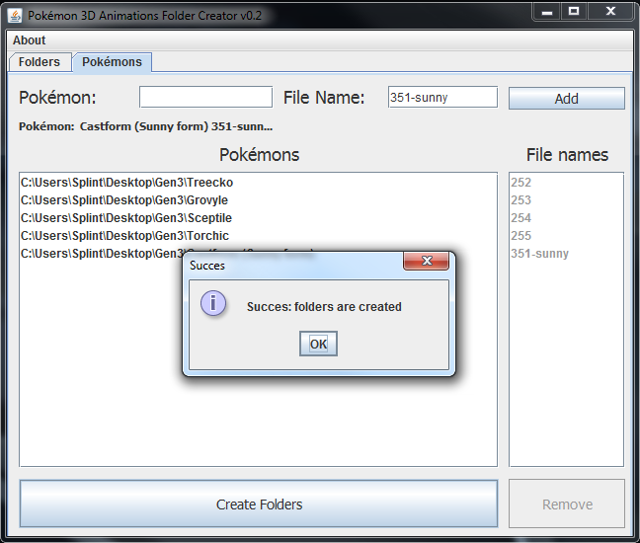The image size is (640, 543).
Task: Click the Java application icon in title bar
Action: (x=15, y=16)
